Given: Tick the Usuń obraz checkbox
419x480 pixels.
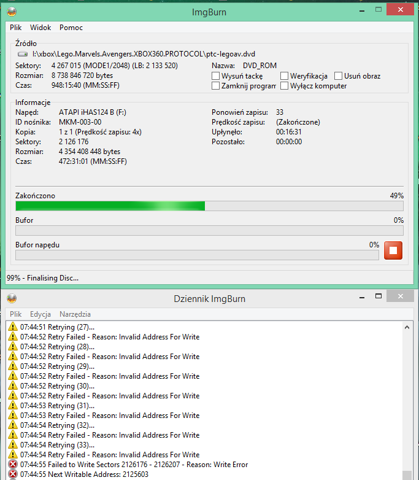Looking at the screenshot, I should click(x=338, y=76).
